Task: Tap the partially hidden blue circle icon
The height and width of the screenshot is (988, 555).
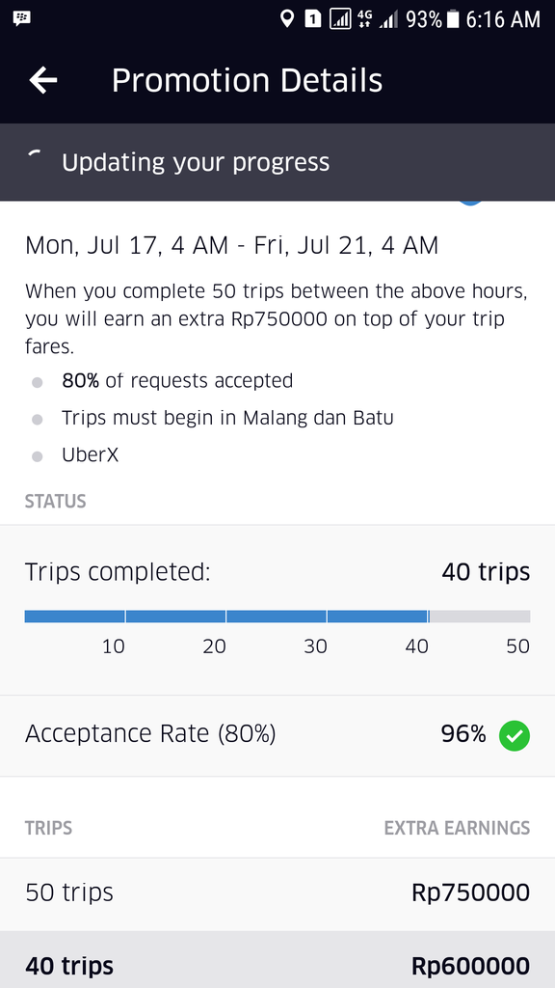Action: (x=470, y=203)
